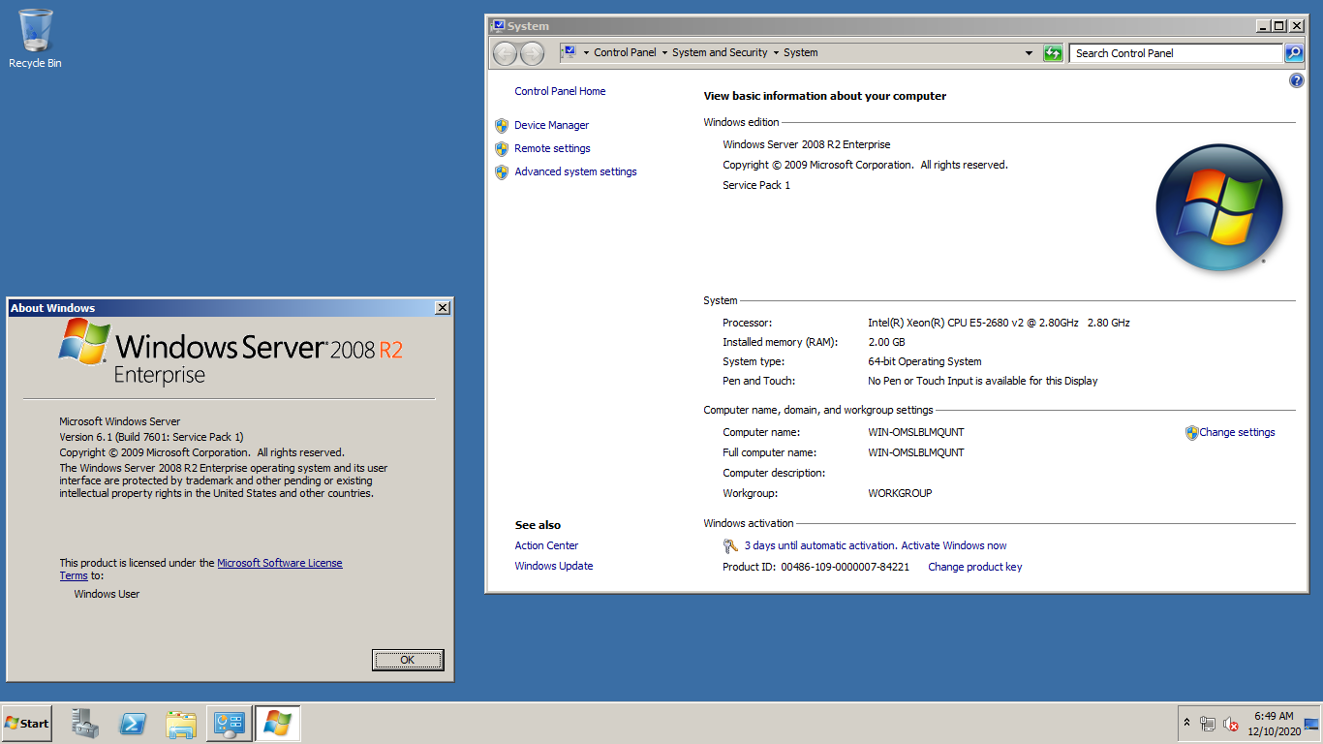The width and height of the screenshot is (1323, 744).
Task: Click in the Search Control Panel field
Action: tap(1177, 53)
